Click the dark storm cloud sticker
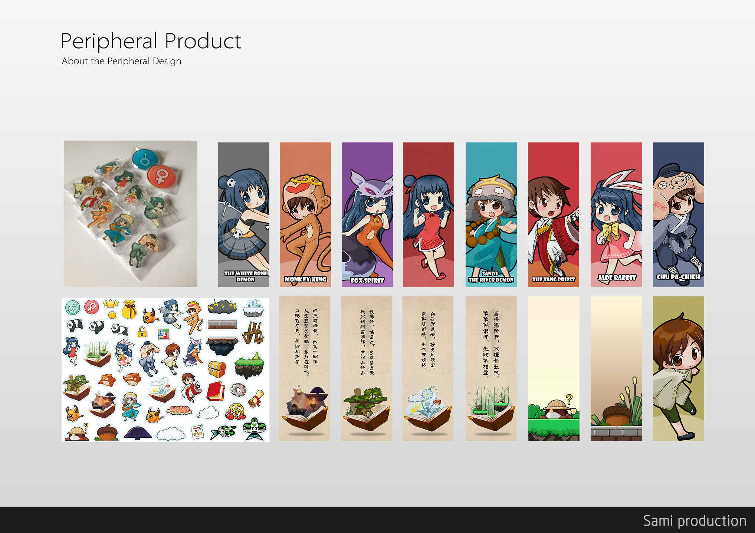 click(222, 306)
